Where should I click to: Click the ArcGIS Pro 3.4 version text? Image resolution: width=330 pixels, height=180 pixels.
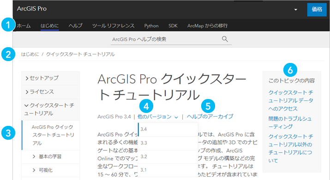[x=114, y=117]
